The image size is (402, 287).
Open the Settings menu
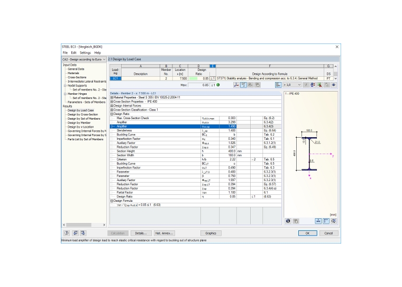click(85, 52)
